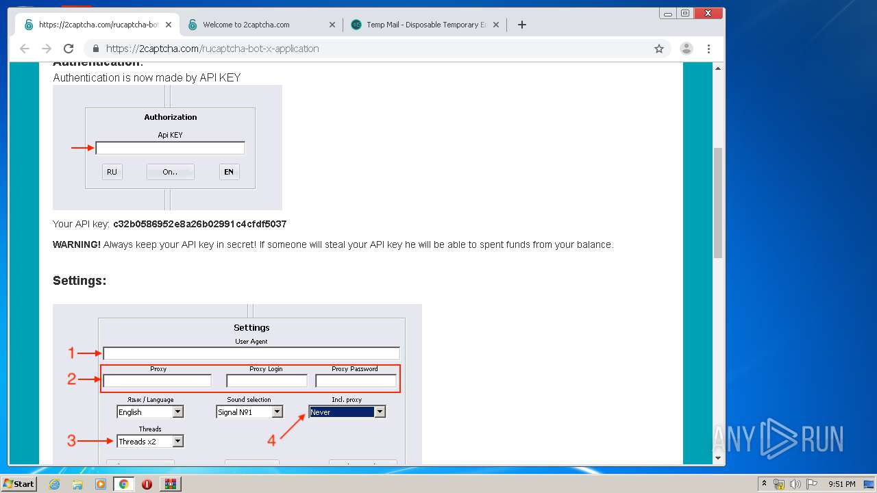Viewport: 877px width, 493px height.
Task: Open Windows Media Player from the taskbar
Action: coord(101,484)
